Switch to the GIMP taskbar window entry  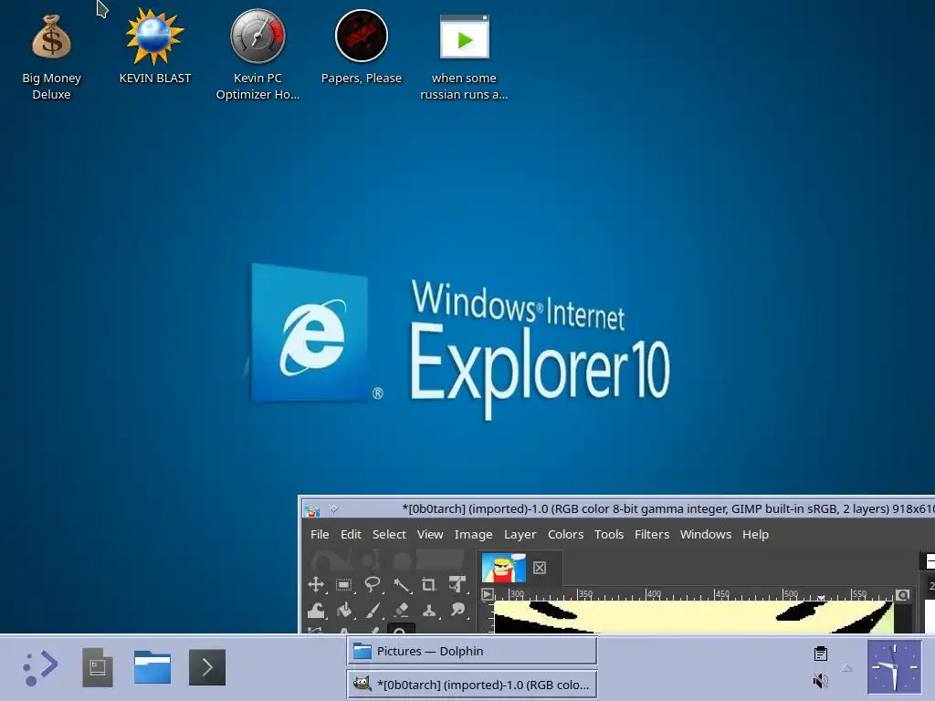pos(472,685)
